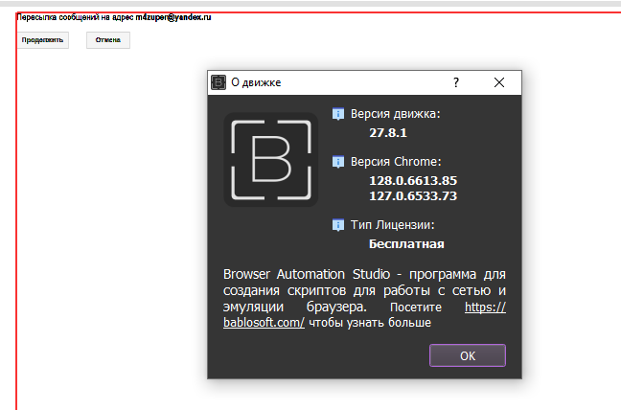
Task: Click the info icon beside Тип Лицензии
Action: coord(337,225)
